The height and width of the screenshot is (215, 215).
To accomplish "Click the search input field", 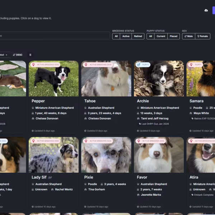I will coord(54,35).
